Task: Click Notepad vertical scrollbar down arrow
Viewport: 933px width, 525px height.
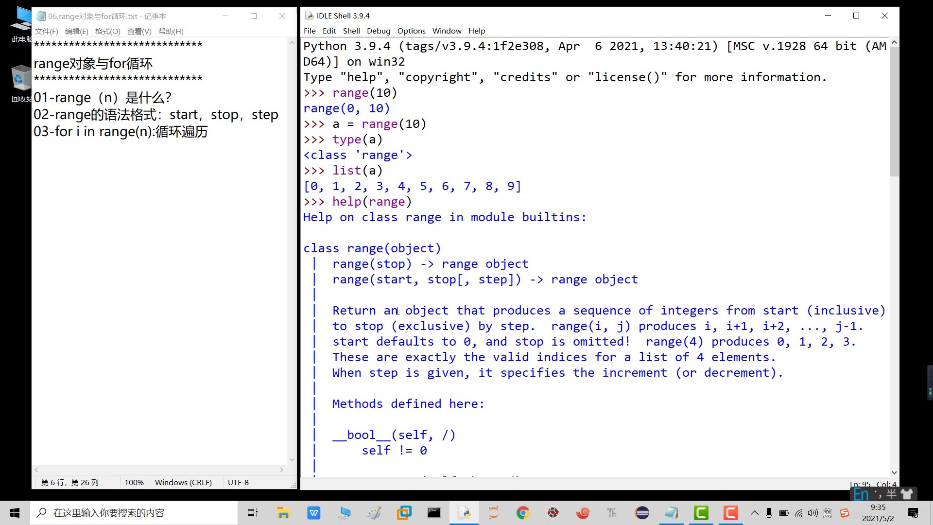Action: click(x=292, y=459)
